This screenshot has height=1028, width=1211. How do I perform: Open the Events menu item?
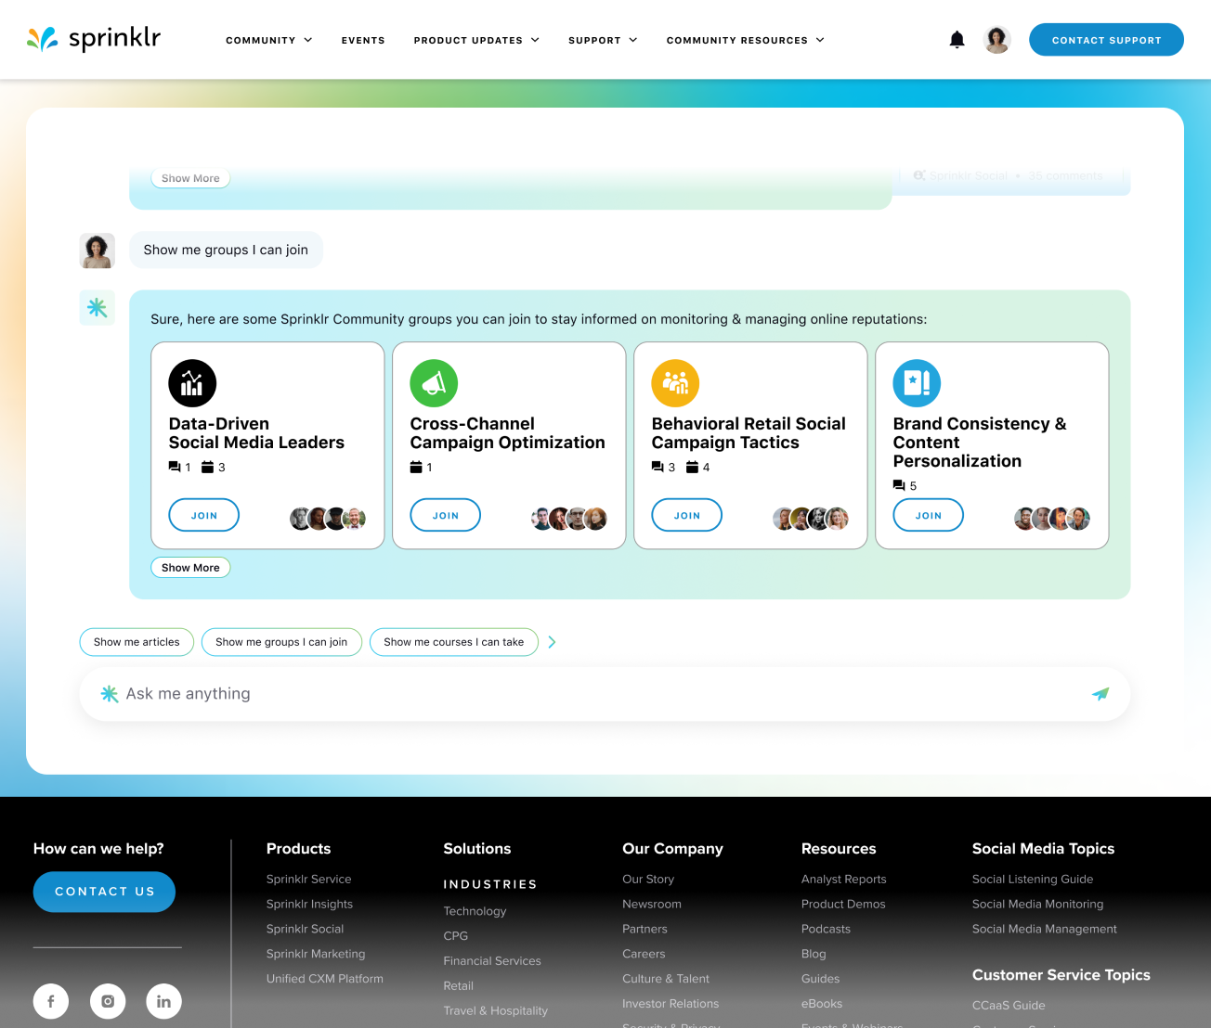[x=363, y=40]
